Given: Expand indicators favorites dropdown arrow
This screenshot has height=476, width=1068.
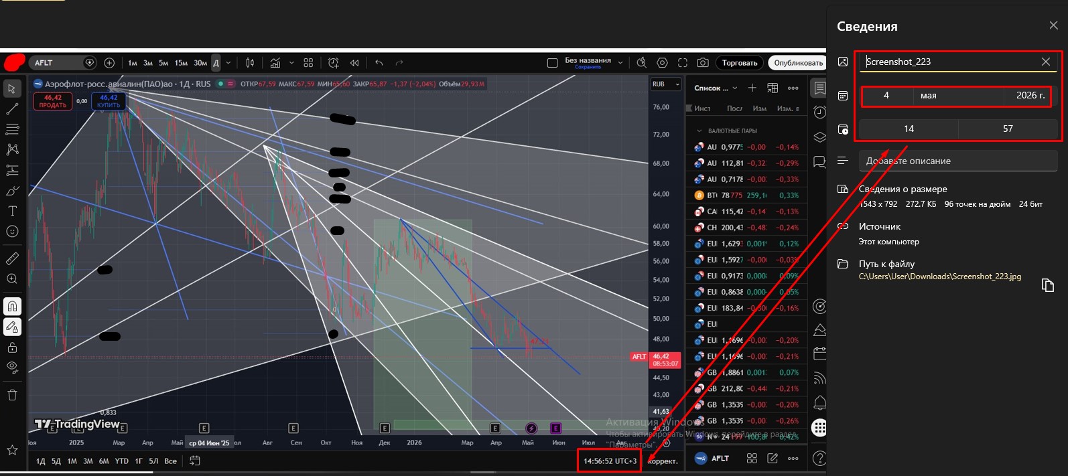Looking at the screenshot, I should (x=291, y=63).
